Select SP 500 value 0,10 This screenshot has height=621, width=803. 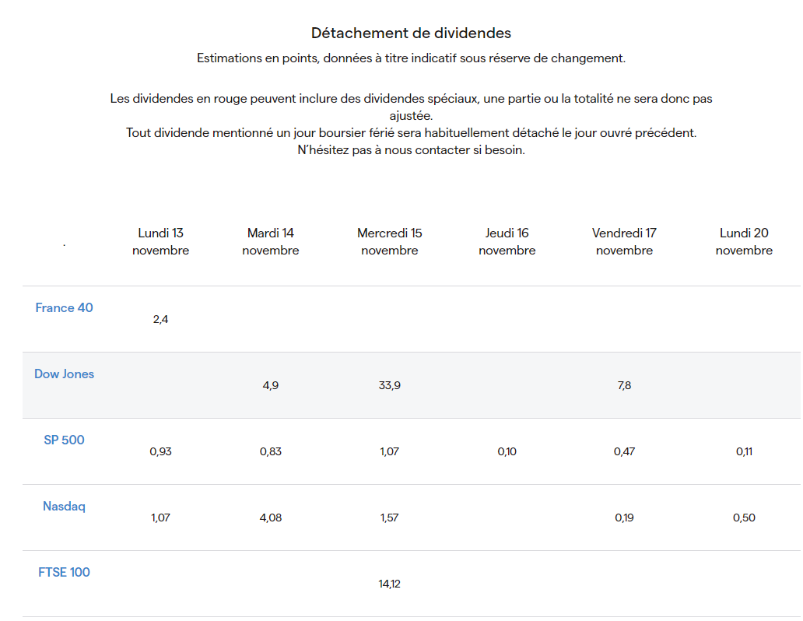[x=507, y=451]
